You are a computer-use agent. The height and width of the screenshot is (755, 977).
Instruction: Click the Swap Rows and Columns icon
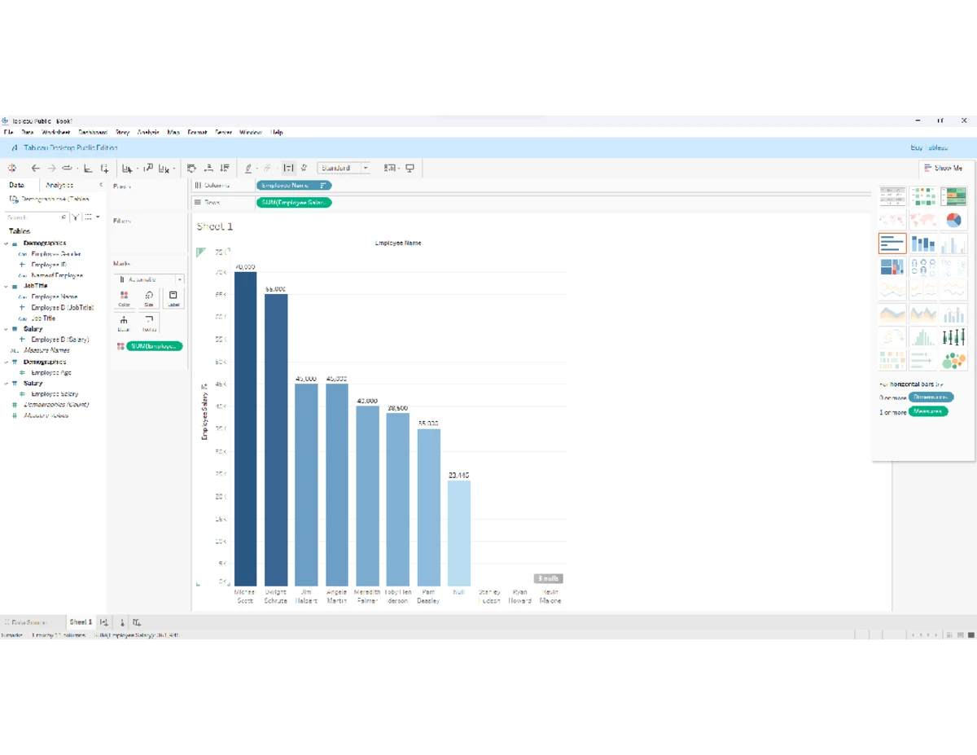(x=191, y=169)
